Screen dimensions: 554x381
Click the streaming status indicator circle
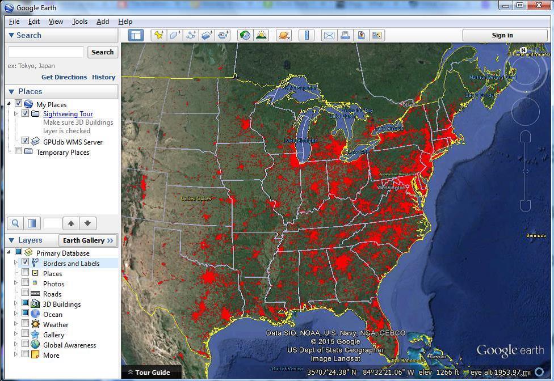(x=539, y=372)
